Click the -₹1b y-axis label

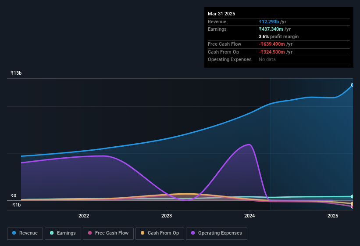(15, 205)
